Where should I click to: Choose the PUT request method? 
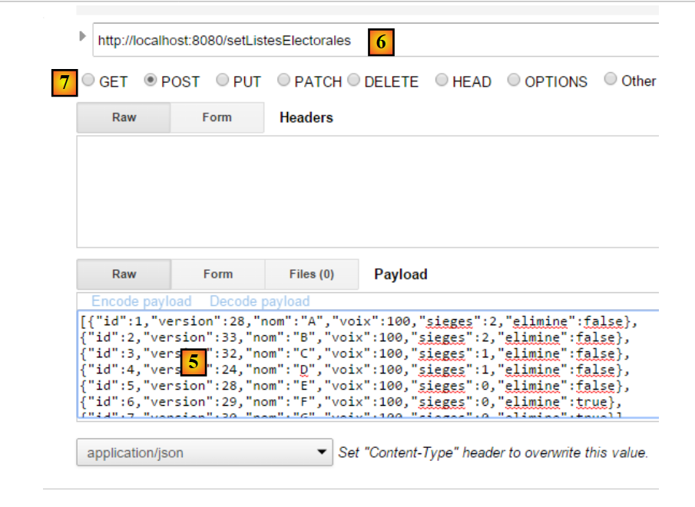pos(223,81)
